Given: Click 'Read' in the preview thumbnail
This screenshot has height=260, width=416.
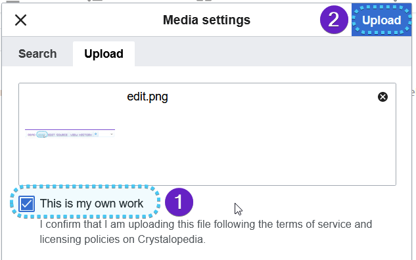Looking at the screenshot, I should click(32, 135).
